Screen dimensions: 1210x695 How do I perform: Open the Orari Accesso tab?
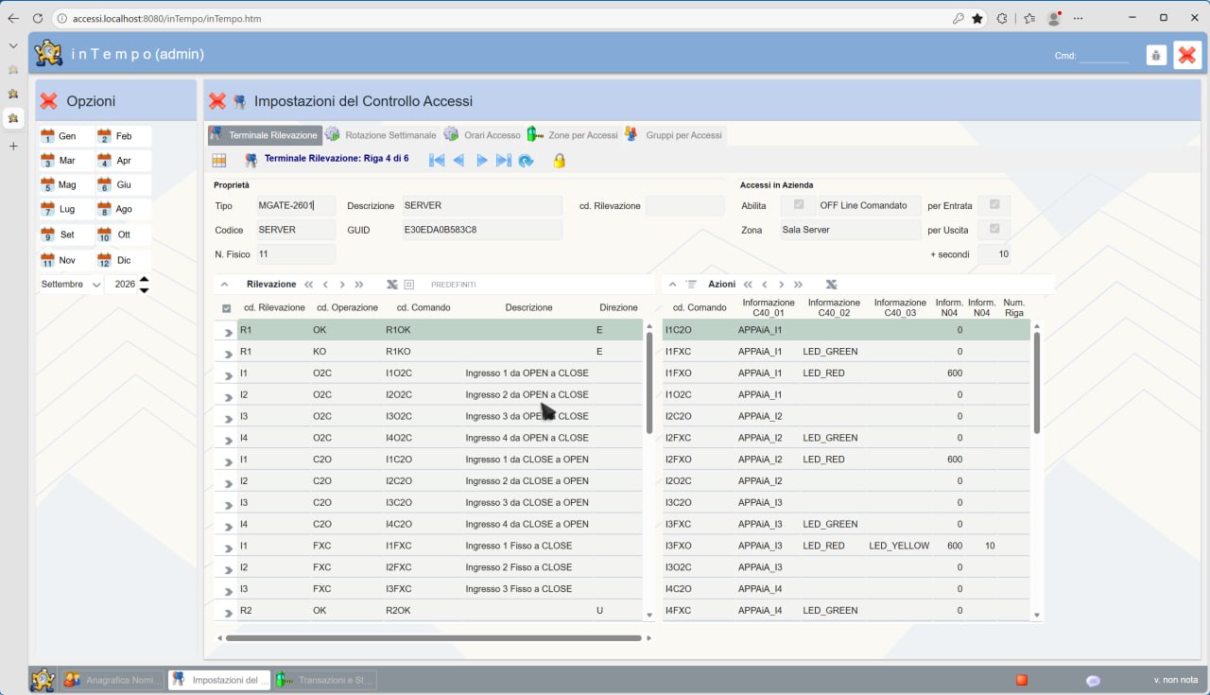482,135
